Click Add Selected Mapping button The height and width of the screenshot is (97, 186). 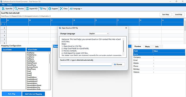33,94
